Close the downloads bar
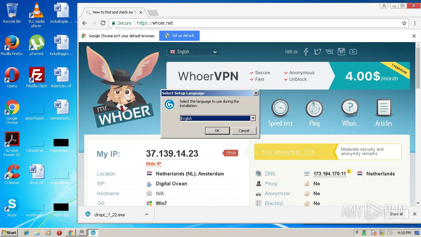The width and height of the screenshot is (421, 237). pos(414,214)
